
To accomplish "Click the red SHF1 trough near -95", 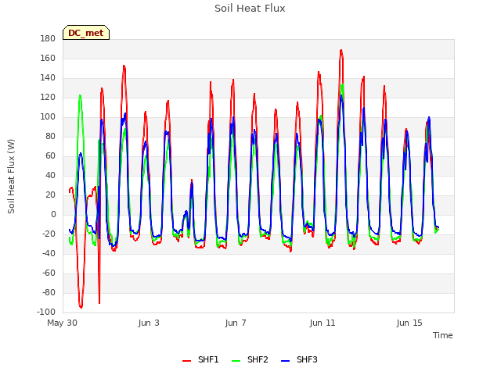I will [81, 307].
